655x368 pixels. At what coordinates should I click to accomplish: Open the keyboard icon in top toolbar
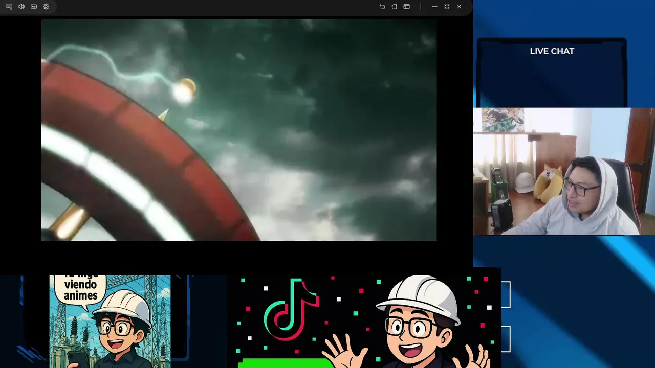(34, 7)
